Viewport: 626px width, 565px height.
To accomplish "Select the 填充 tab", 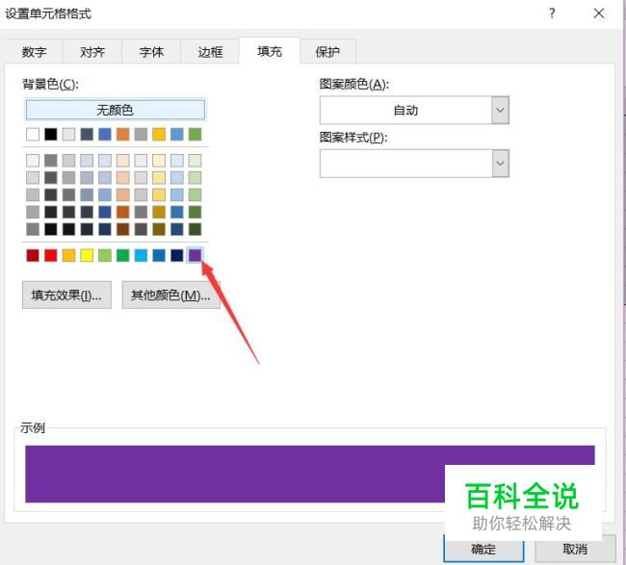I will click(x=270, y=51).
